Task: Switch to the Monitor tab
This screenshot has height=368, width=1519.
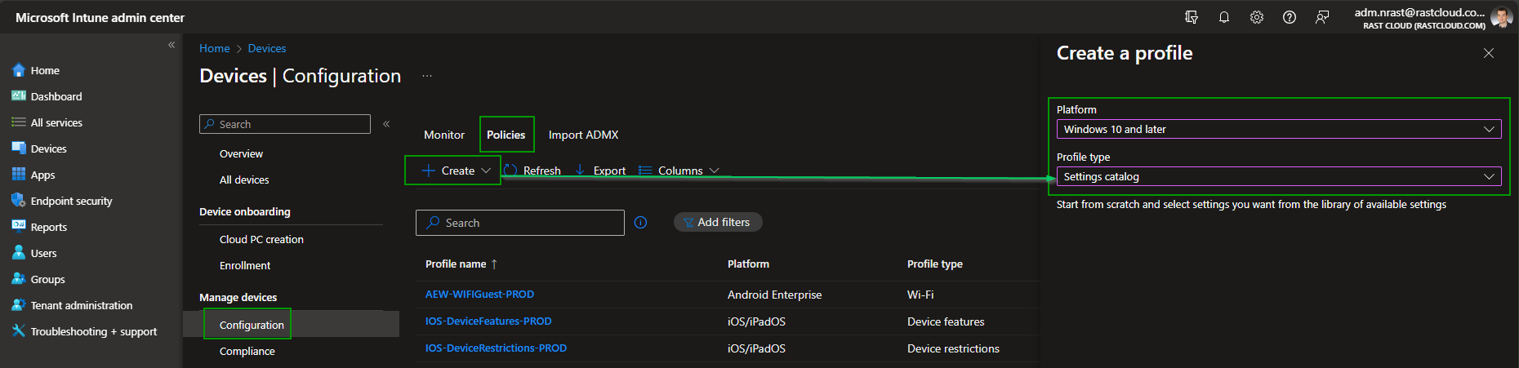Action: [x=444, y=135]
